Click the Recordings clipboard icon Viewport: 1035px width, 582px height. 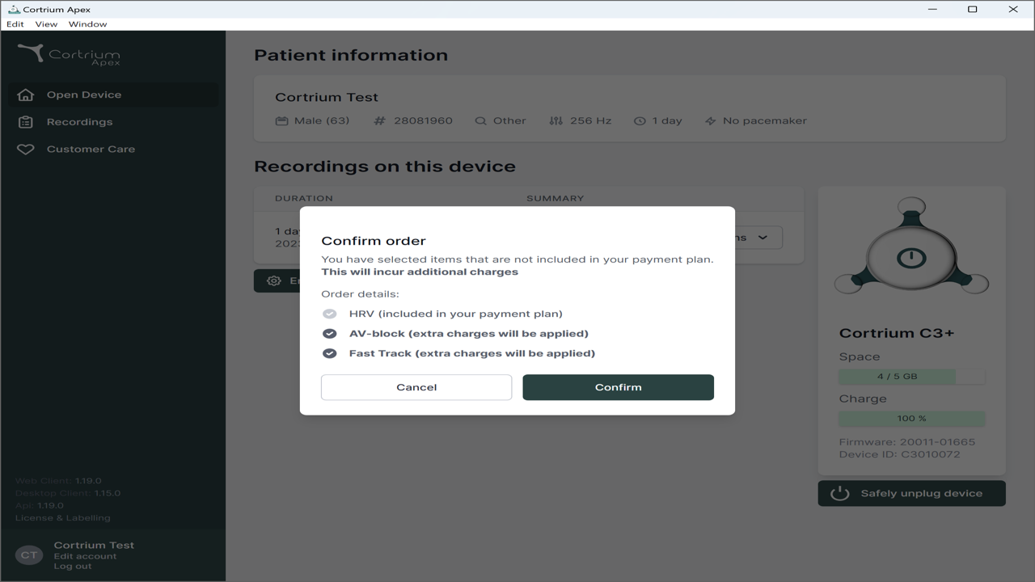pos(26,122)
